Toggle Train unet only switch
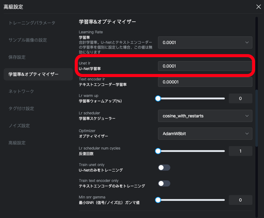The image size is (264, 218). pos(164,168)
